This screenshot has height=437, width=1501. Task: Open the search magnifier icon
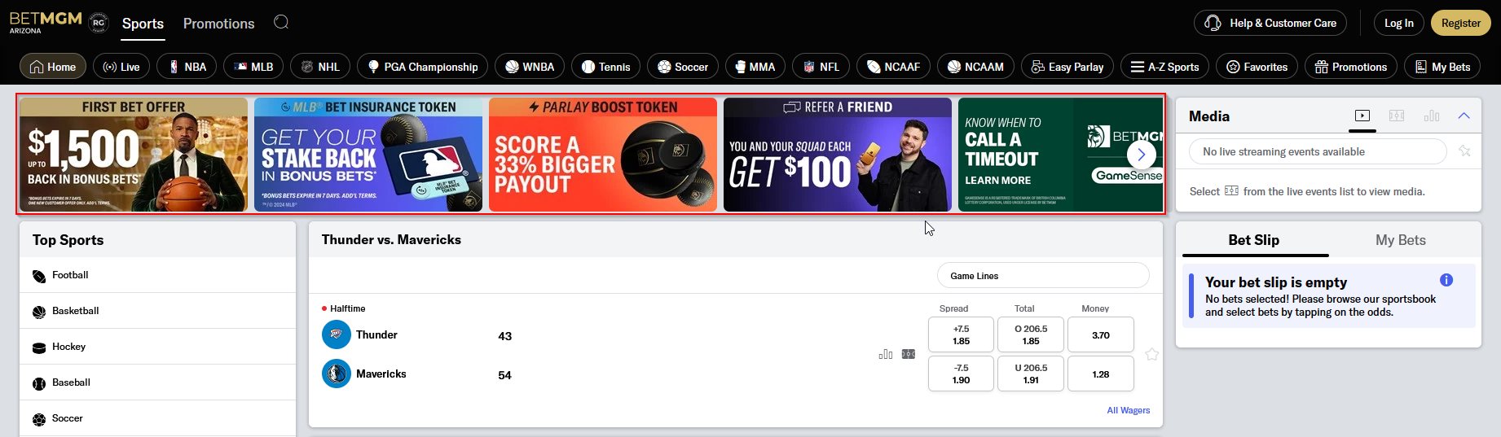click(x=281, y=22)
